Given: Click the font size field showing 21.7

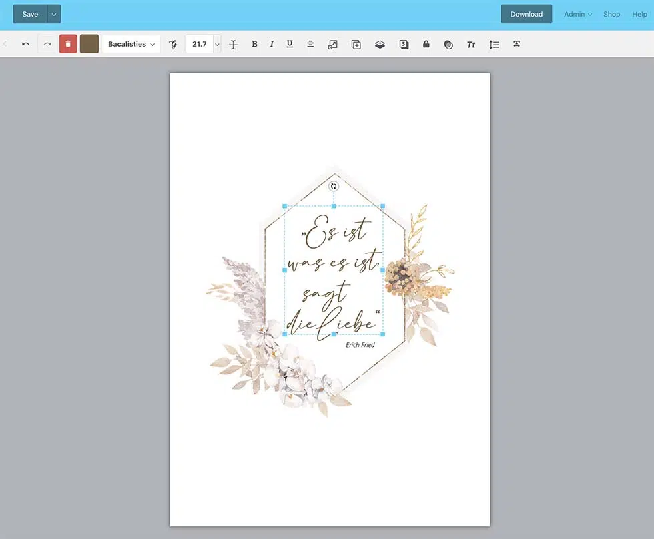Looking at the screenshot, I should click(x=199, y=44).
